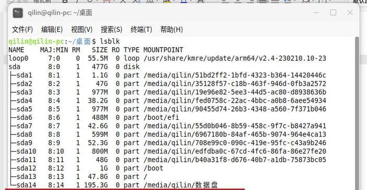Click the 'sda12' partition name
This screenshot has width=367, height=190.
coord(26,168)
